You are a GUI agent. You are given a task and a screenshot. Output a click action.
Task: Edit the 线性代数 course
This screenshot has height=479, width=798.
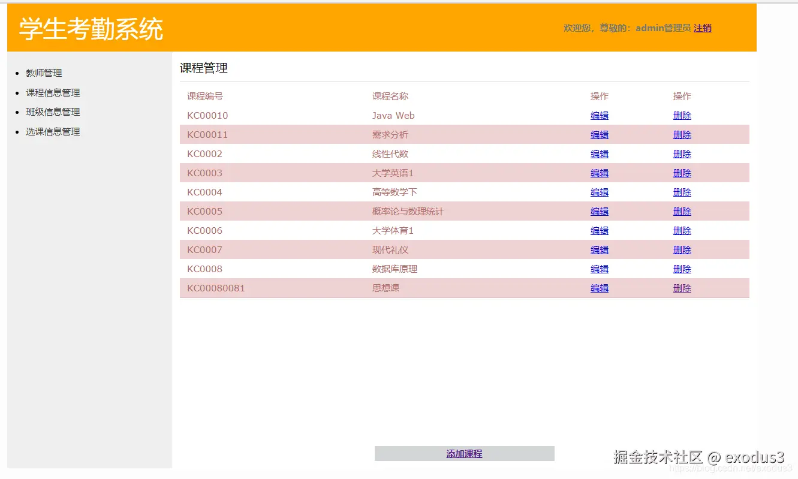(600, 154)
